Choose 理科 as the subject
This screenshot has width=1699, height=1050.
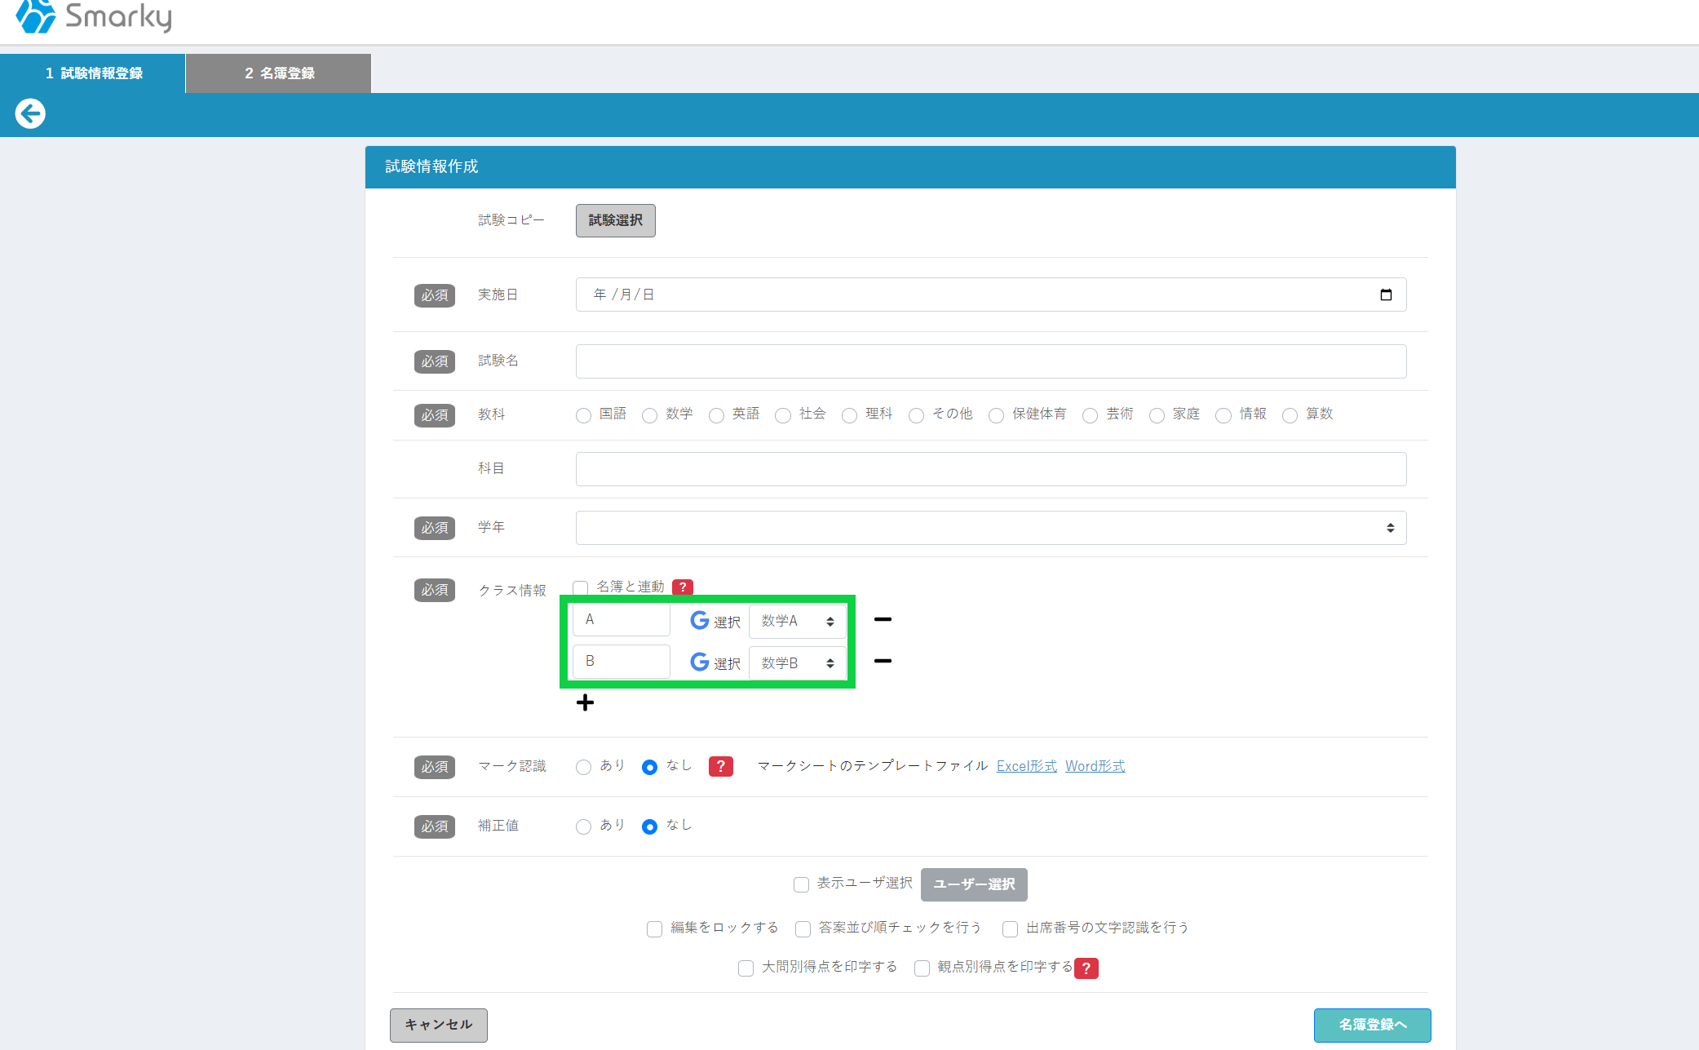click(x=849, y=415)
